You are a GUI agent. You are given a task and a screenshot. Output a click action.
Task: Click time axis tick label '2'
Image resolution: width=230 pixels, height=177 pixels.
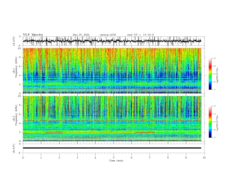[59, 158]
